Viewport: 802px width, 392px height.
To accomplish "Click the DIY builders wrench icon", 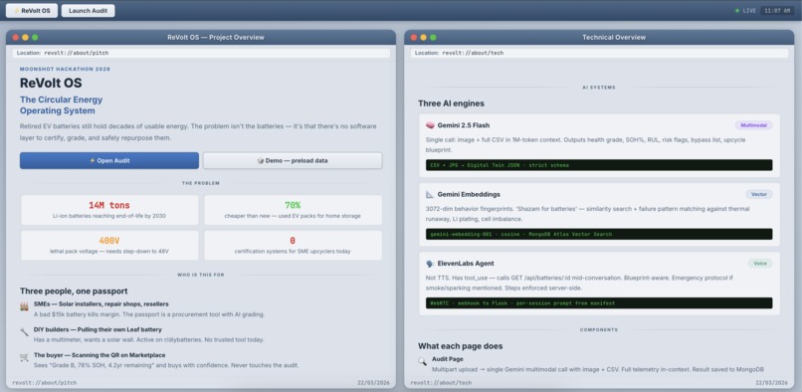I will (x=24, y=332).
